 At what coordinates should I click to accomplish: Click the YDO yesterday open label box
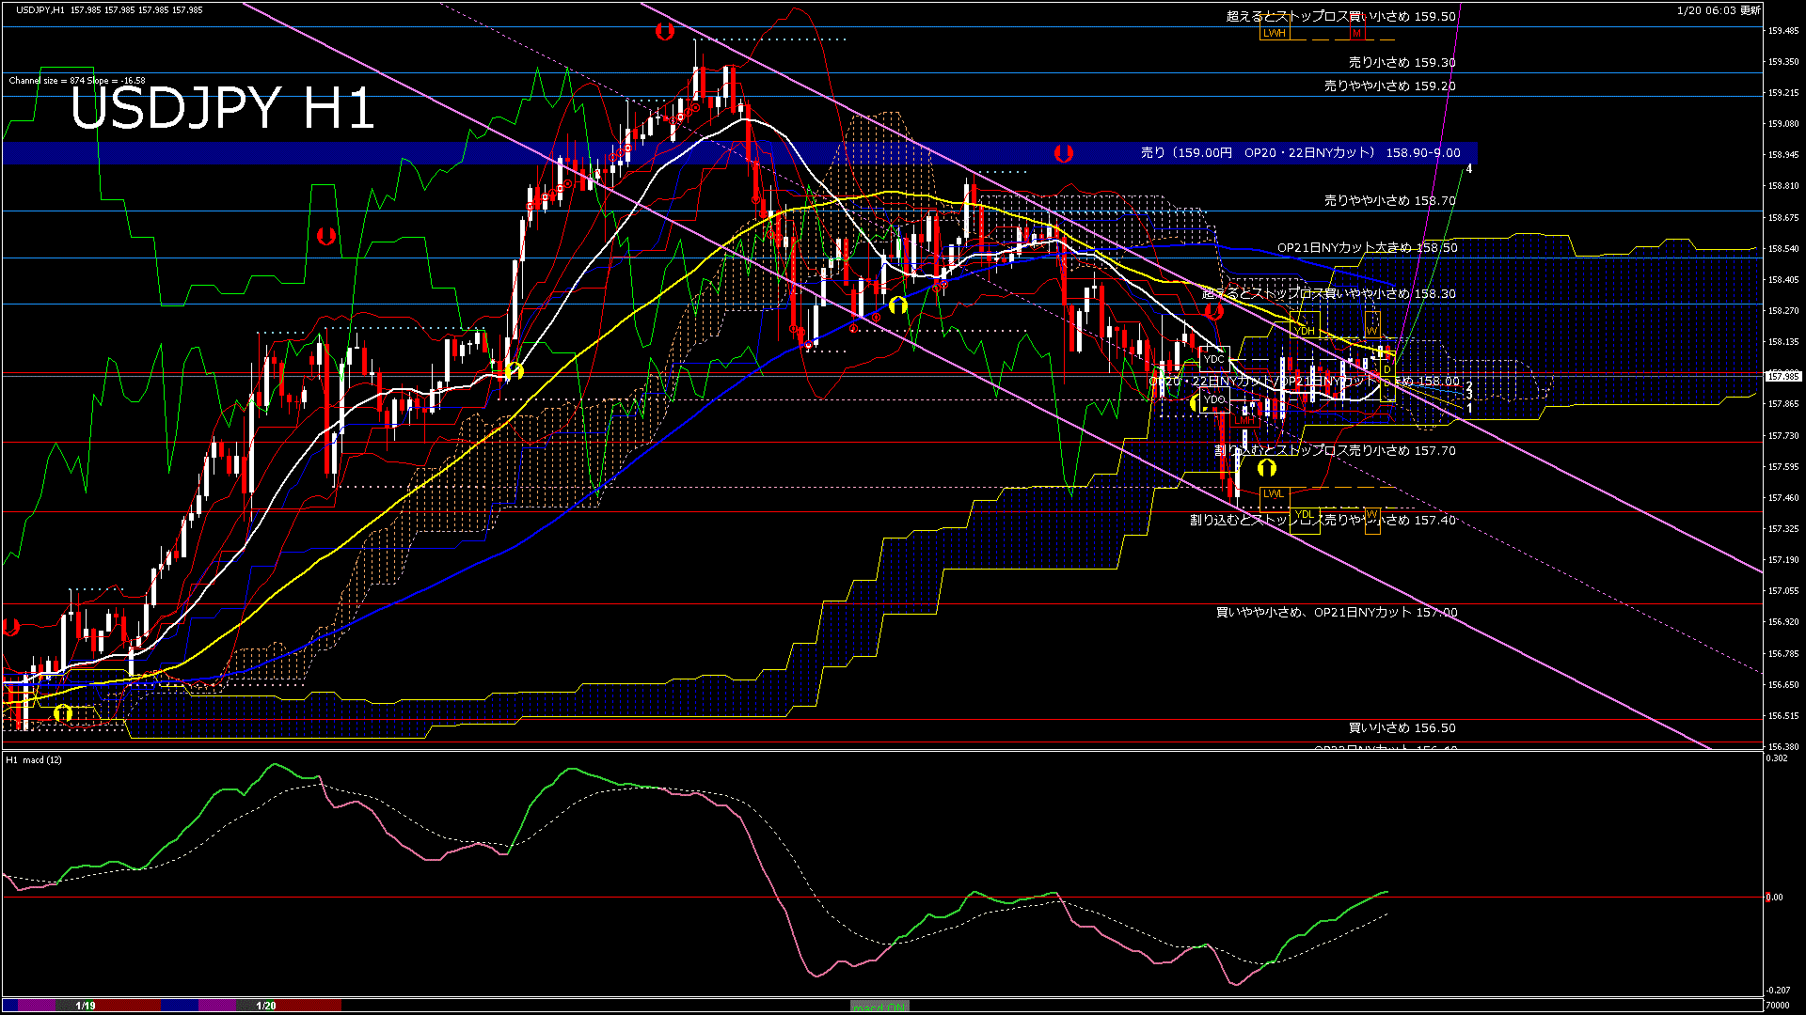(1214, 399)
